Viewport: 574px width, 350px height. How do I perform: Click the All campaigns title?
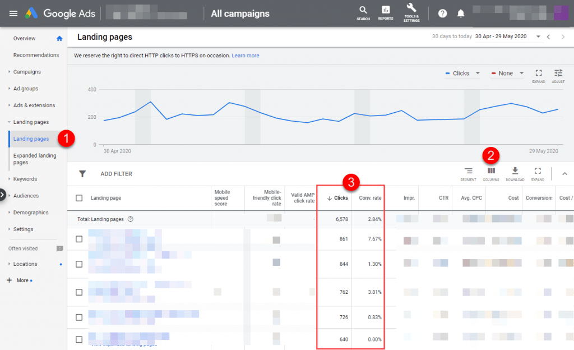240,13
